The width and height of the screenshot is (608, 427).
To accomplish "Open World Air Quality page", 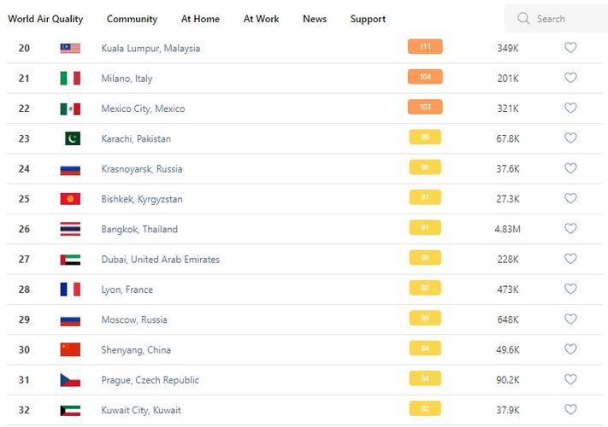I will 45,19.
